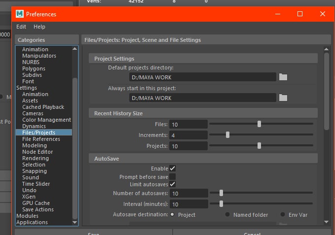Edit the Interval (minutes) field
This screenshot has height=235, width=335.
click(189, 204)
